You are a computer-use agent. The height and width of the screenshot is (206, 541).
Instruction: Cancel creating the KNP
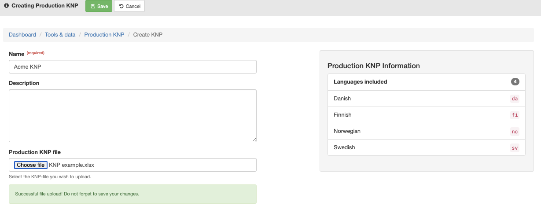(x=129, y=6)
